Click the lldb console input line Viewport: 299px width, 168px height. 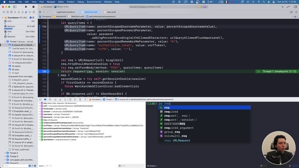pyautogui.click(x=222, y=104)
